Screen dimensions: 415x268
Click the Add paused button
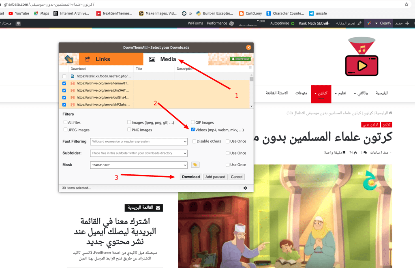click(215, 176)
